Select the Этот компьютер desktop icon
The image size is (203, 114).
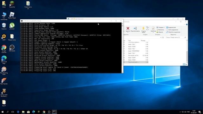point(4,16)
